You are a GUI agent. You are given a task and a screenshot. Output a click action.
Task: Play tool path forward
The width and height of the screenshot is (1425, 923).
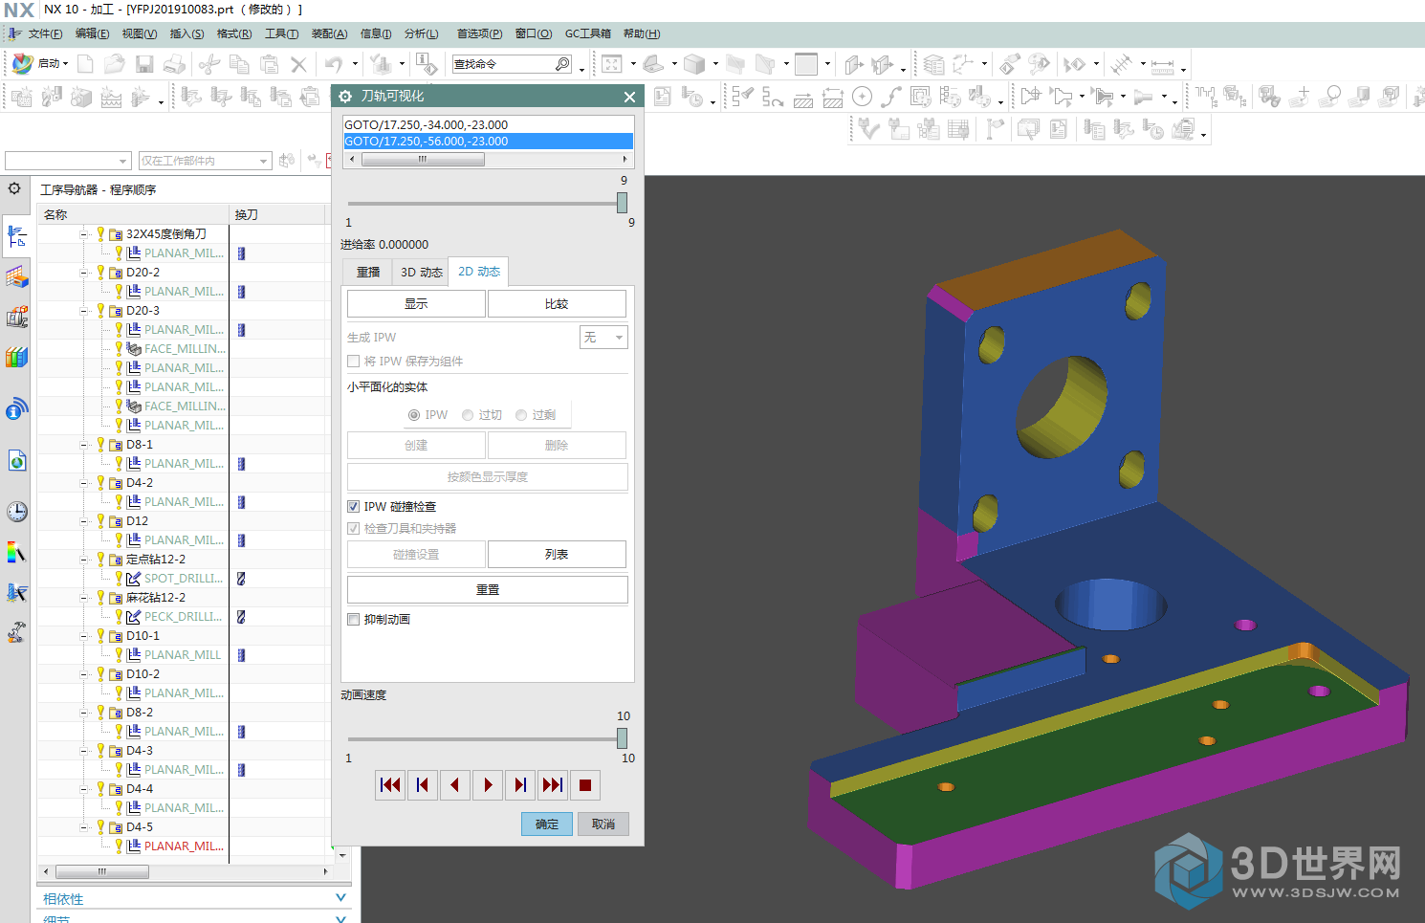pyautogui.click(x=488, y=785)
